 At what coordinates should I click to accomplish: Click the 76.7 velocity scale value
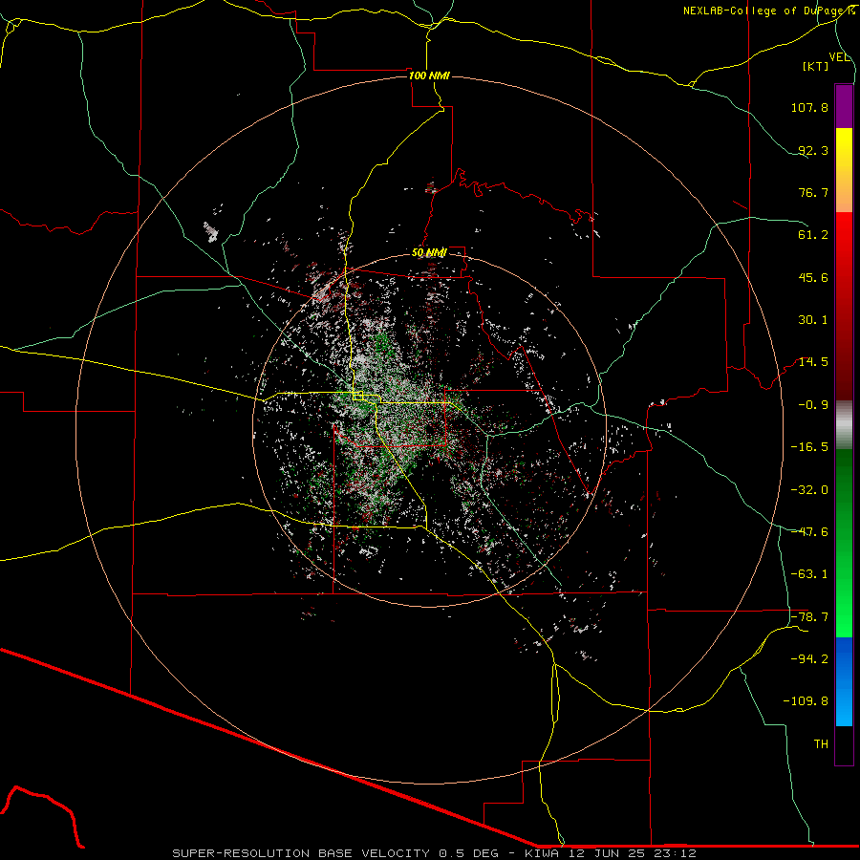[x=813, y=192]
